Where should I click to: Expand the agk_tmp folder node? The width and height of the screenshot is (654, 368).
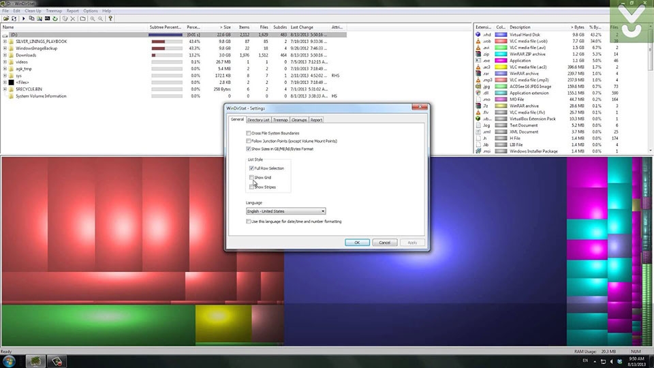click(x=5, y=69)
